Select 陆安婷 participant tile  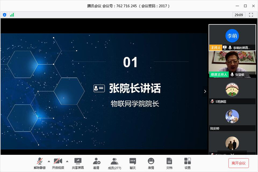232,119
